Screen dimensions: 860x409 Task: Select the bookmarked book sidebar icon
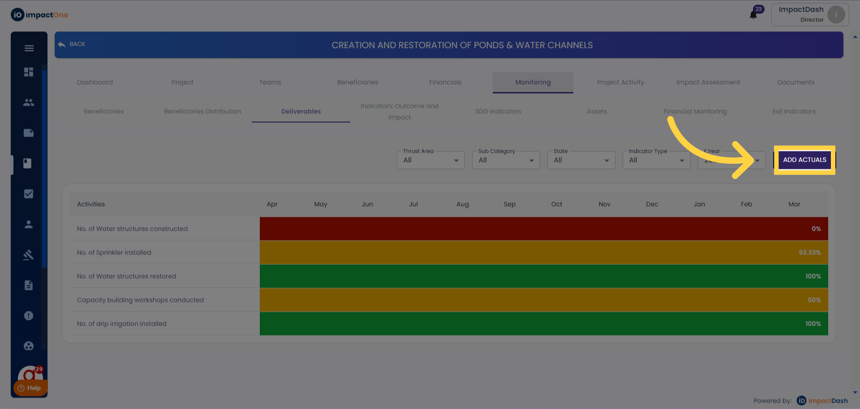27,163
